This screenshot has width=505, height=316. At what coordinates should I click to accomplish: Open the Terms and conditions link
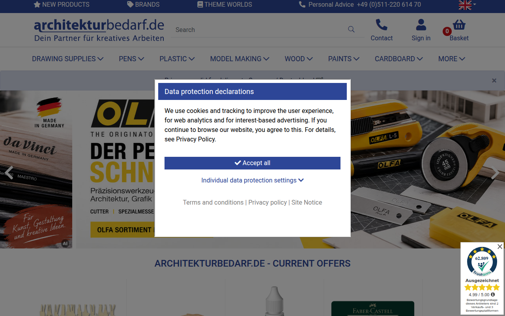[x=213, y=202]
